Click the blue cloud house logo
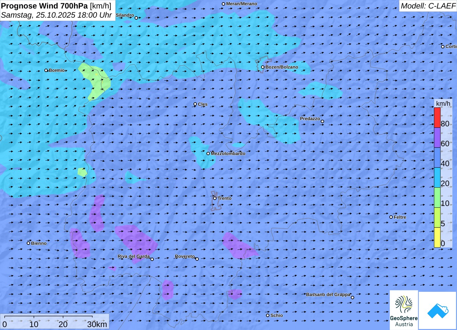The height and width of the screenshot is (330, 457). point(437,310)
